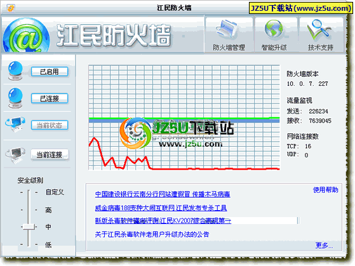
Task: Click the 江民防火墙 window title text
Action: [174, 8]
